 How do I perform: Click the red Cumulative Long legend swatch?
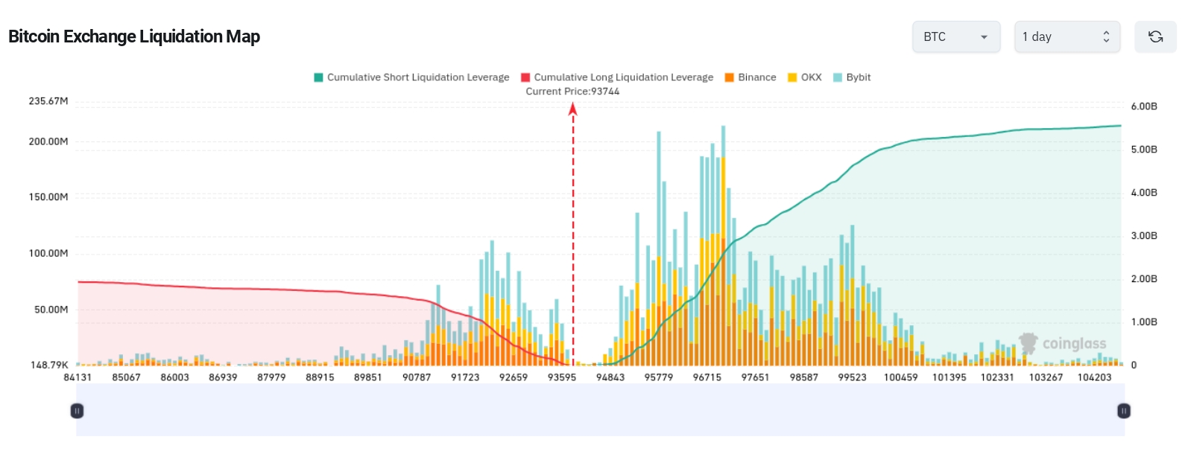[525, 77]
